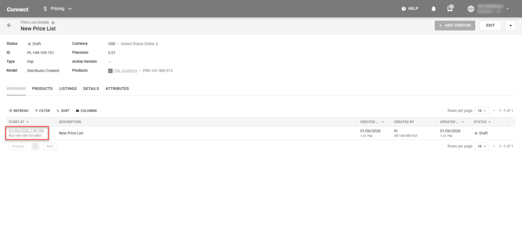Switch to the Products tab
Image resolution: width=522 pixels, height=249 pixels.
(42, 89)
